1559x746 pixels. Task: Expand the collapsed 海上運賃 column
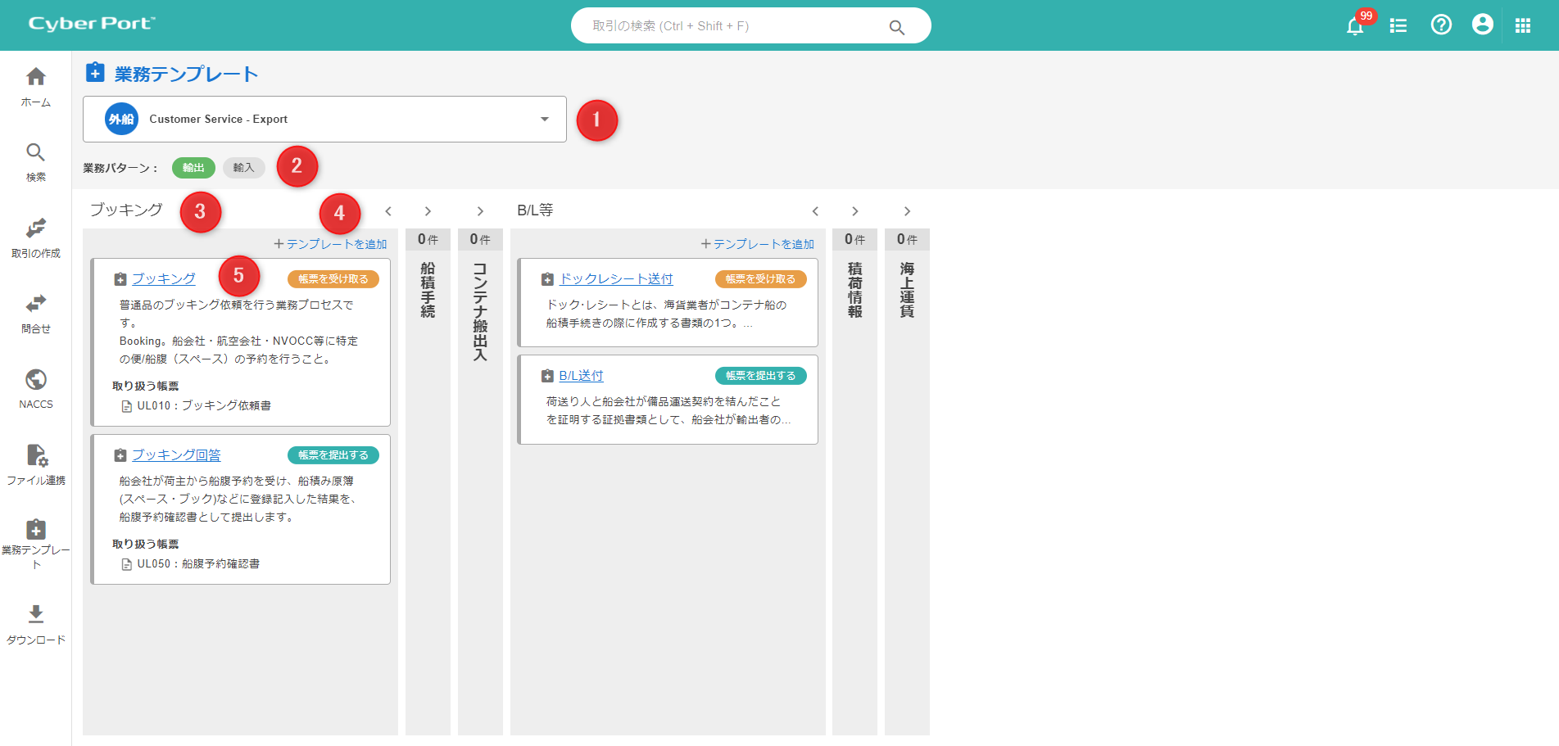pos(907,290)
